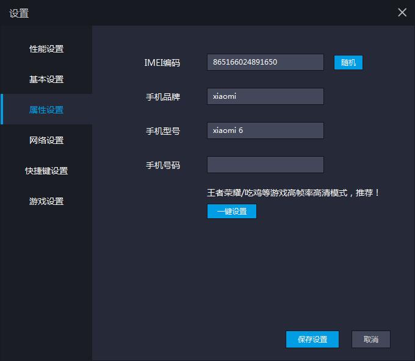Viewport: 415px width, 361px height.
Task: Click the 手机型号 label
Action: click(x=163, y=130)
